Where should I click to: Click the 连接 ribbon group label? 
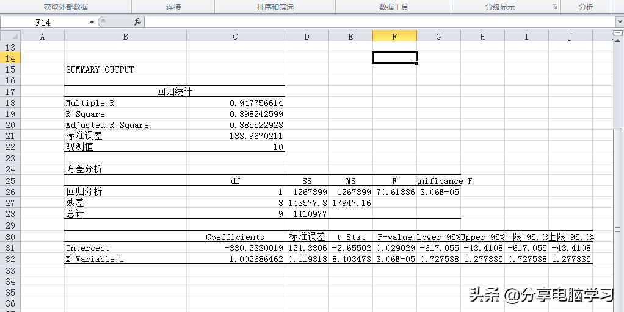click(x=173, y=7)
